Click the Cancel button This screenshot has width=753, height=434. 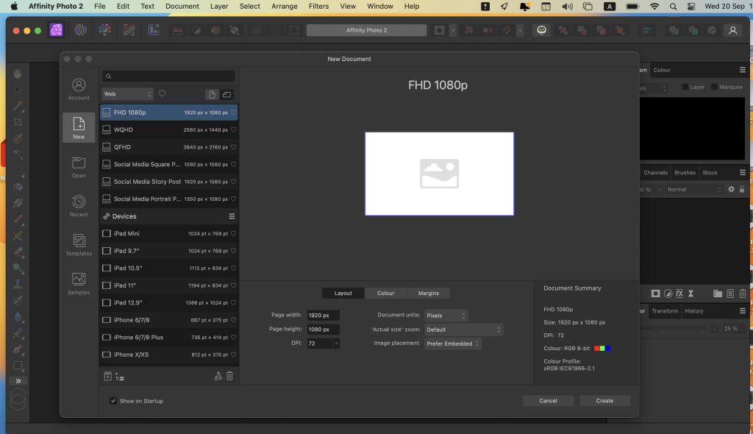coord(548,401)
